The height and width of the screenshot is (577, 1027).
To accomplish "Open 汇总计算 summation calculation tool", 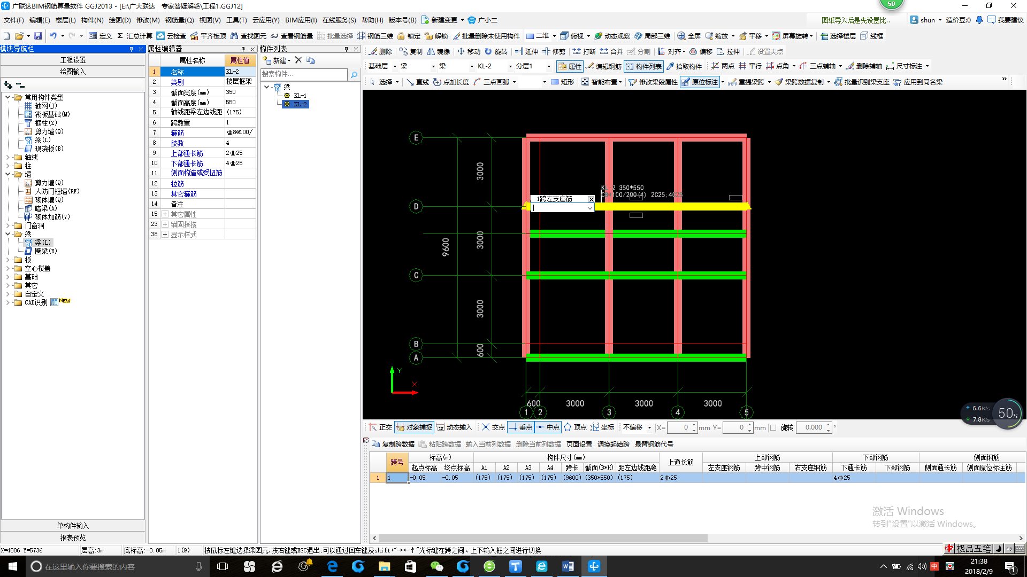I will 134,36.
